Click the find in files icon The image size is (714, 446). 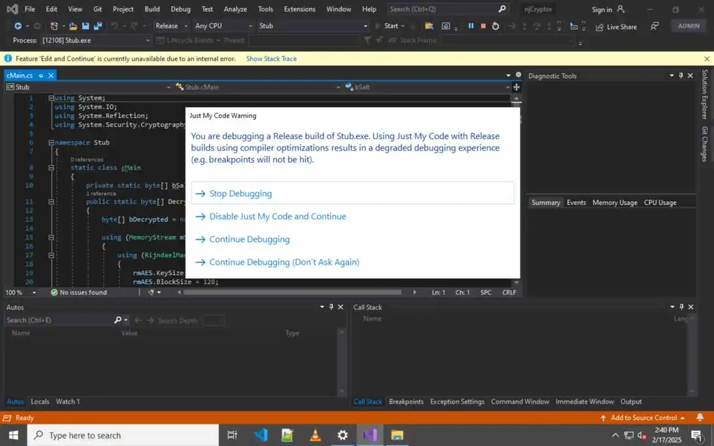point(428,26)
